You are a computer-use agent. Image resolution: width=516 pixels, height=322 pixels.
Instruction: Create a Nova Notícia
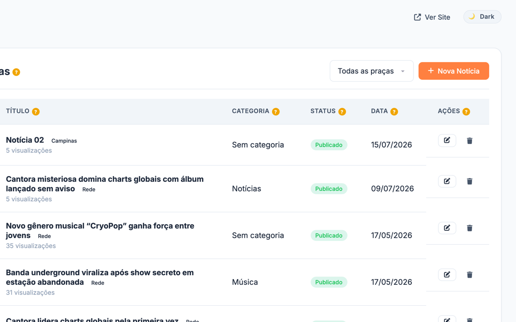pos(453,71)
